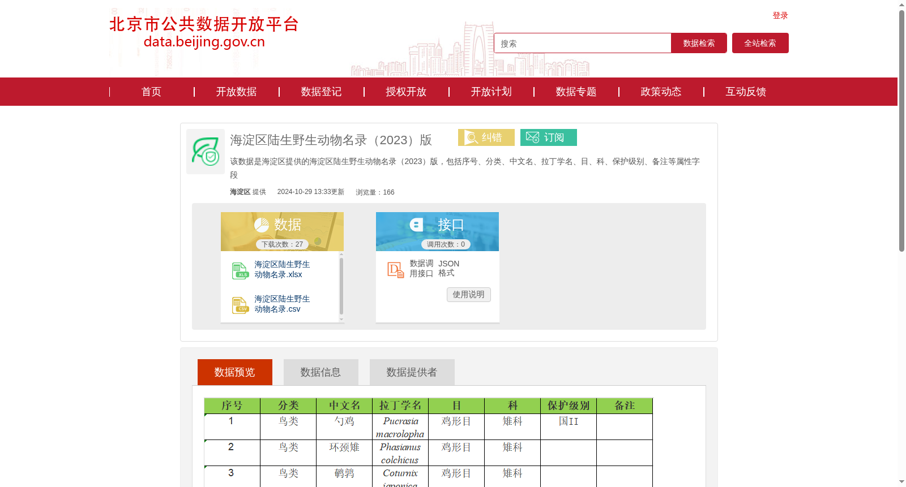Click the 全站检索 button
Screen dimensions: 906x487
[x=760, y=43]
